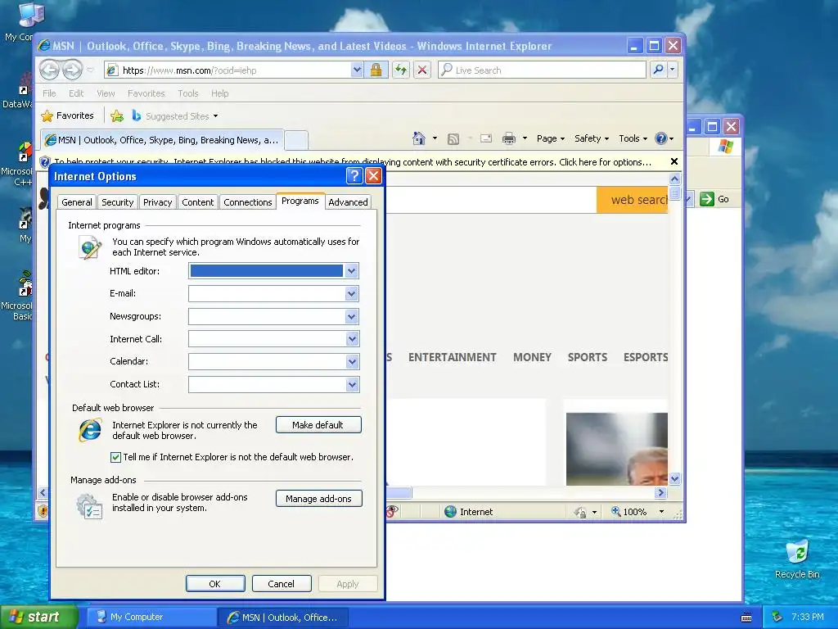This screenshot has height=629, width=838.
Task: Open the Page toolbar menu
Action: pos(551,138)
